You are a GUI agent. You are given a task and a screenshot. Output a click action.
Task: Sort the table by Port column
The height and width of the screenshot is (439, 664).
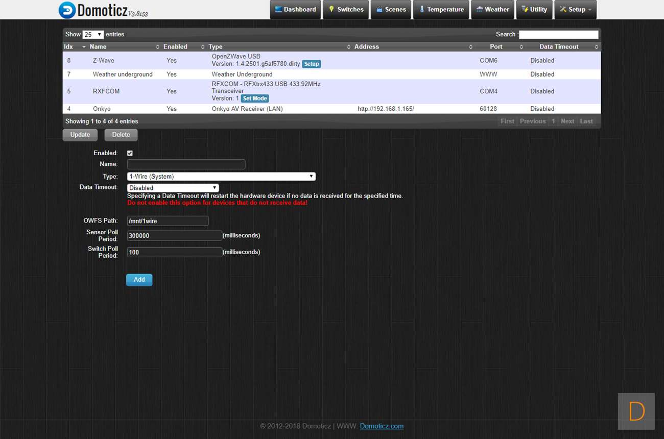tap(496, 47)
